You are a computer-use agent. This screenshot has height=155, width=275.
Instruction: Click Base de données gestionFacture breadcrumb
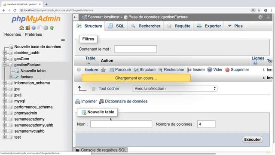pyautogui.click(x=158, y=17)
